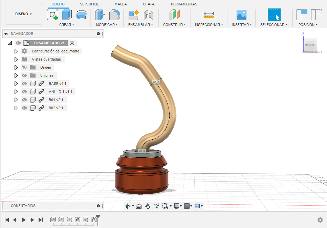Image resolution: width=327 pixels, height=228 pixels.
Task: Expand the Vistas guardadas node
Action: (16, 59)
